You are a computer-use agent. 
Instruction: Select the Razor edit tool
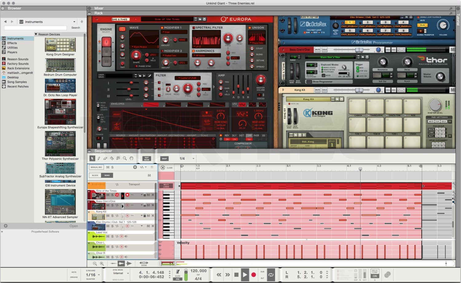coord(112,158)
